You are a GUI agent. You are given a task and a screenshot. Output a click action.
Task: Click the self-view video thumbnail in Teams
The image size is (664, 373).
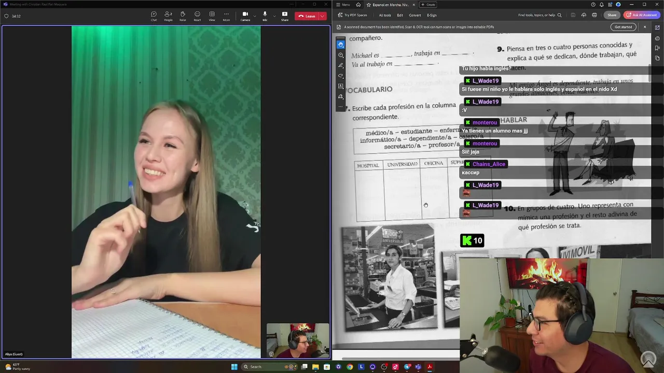[x=298, y=340]
